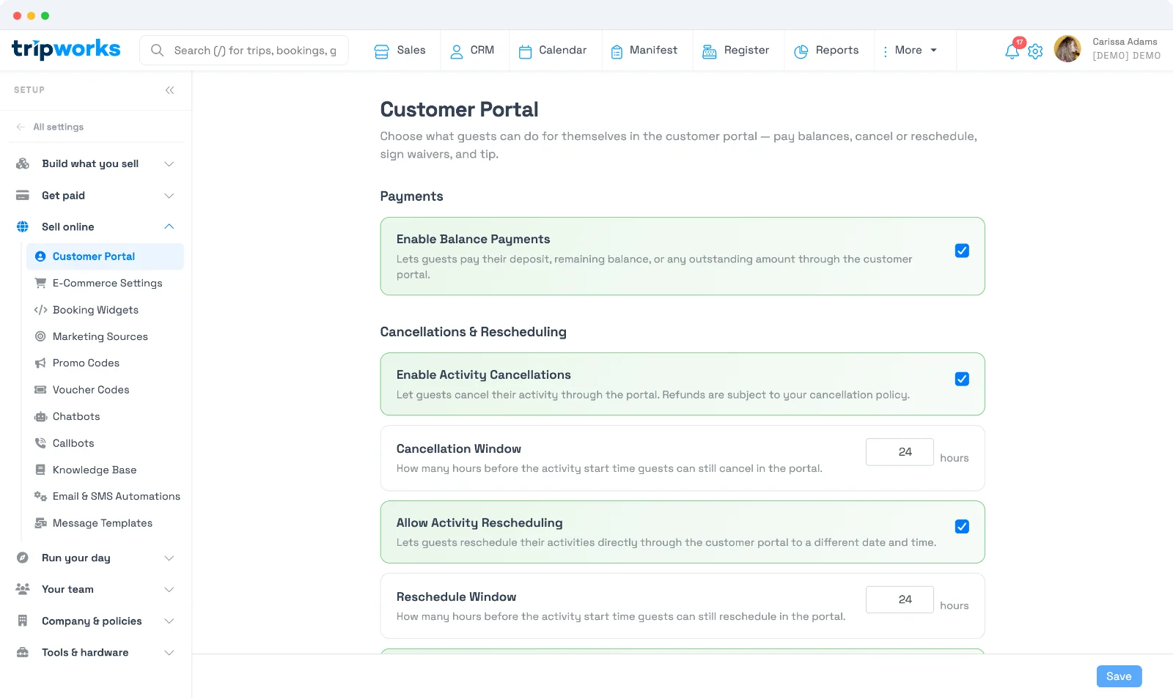Click the Knowledge Base book icon

(40, 470)
